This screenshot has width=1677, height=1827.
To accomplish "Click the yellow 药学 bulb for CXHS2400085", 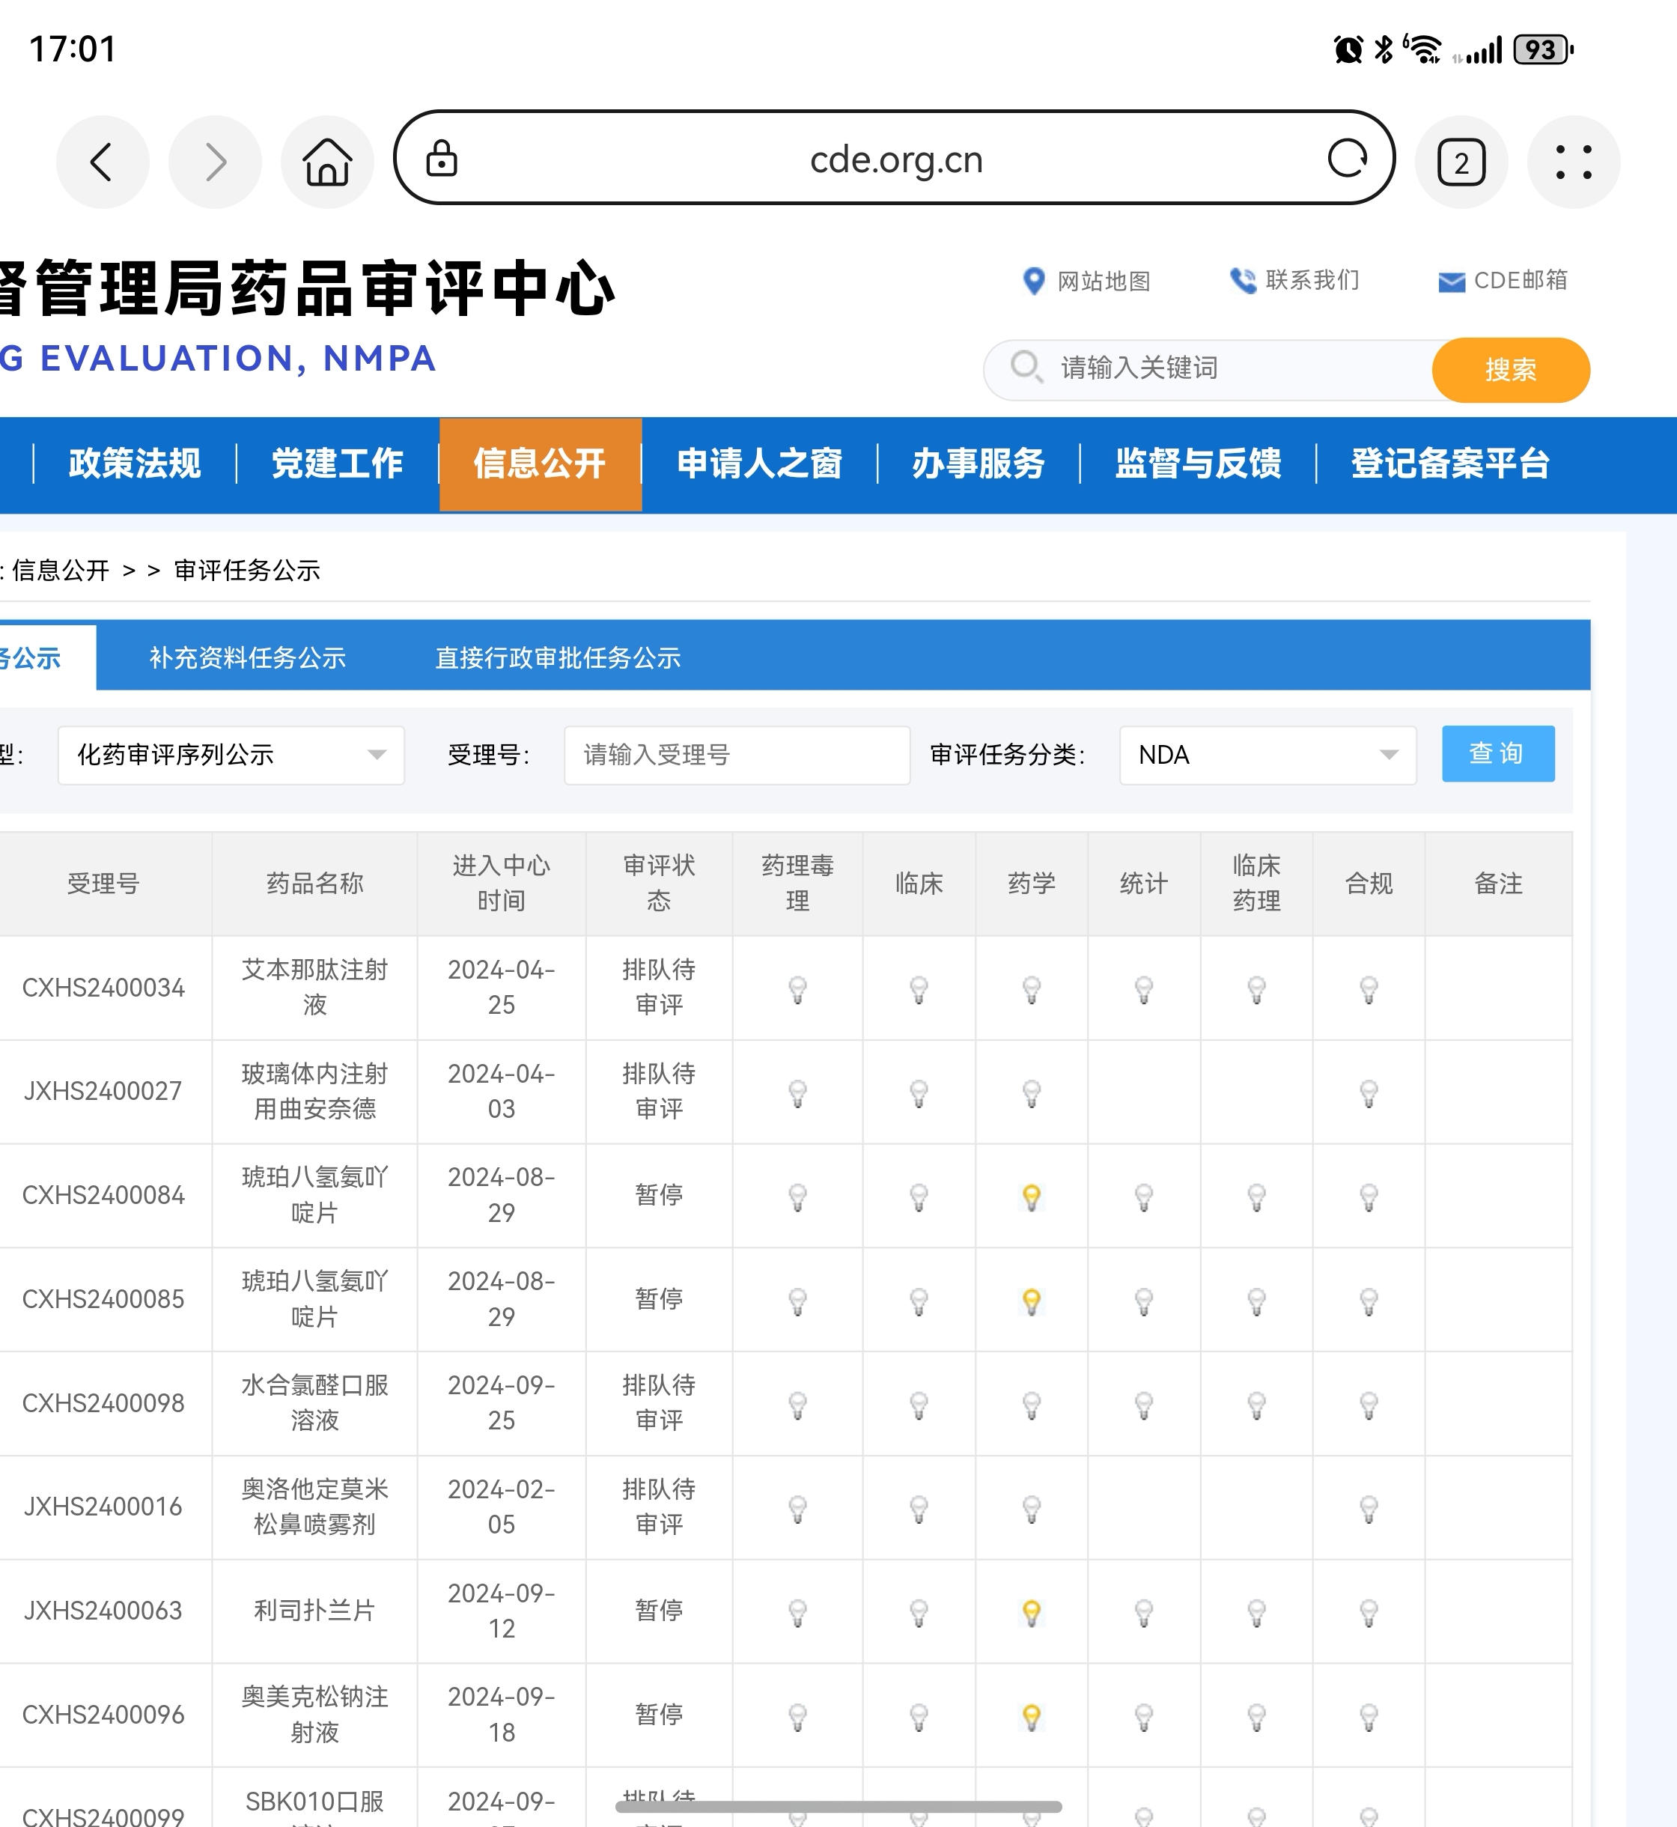I will point(1031,1301).
